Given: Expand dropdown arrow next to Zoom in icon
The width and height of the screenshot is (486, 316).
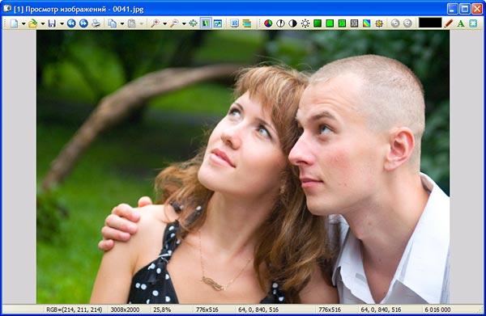Looking at the screenshot, I should [164, 23].
